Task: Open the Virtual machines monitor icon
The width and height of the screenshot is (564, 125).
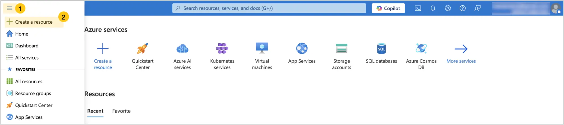Action: pos(262,48)
